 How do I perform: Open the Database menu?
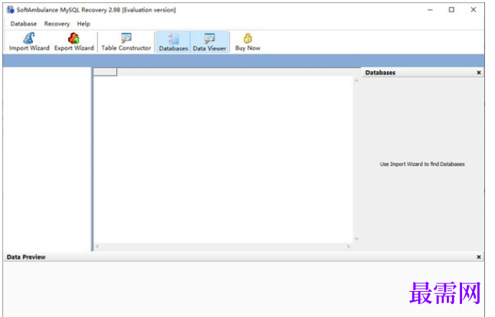[24, 24]
